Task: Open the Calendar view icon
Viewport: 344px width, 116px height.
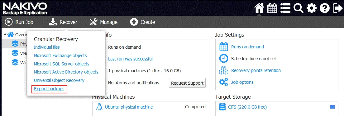Action: tap(272, 8)
